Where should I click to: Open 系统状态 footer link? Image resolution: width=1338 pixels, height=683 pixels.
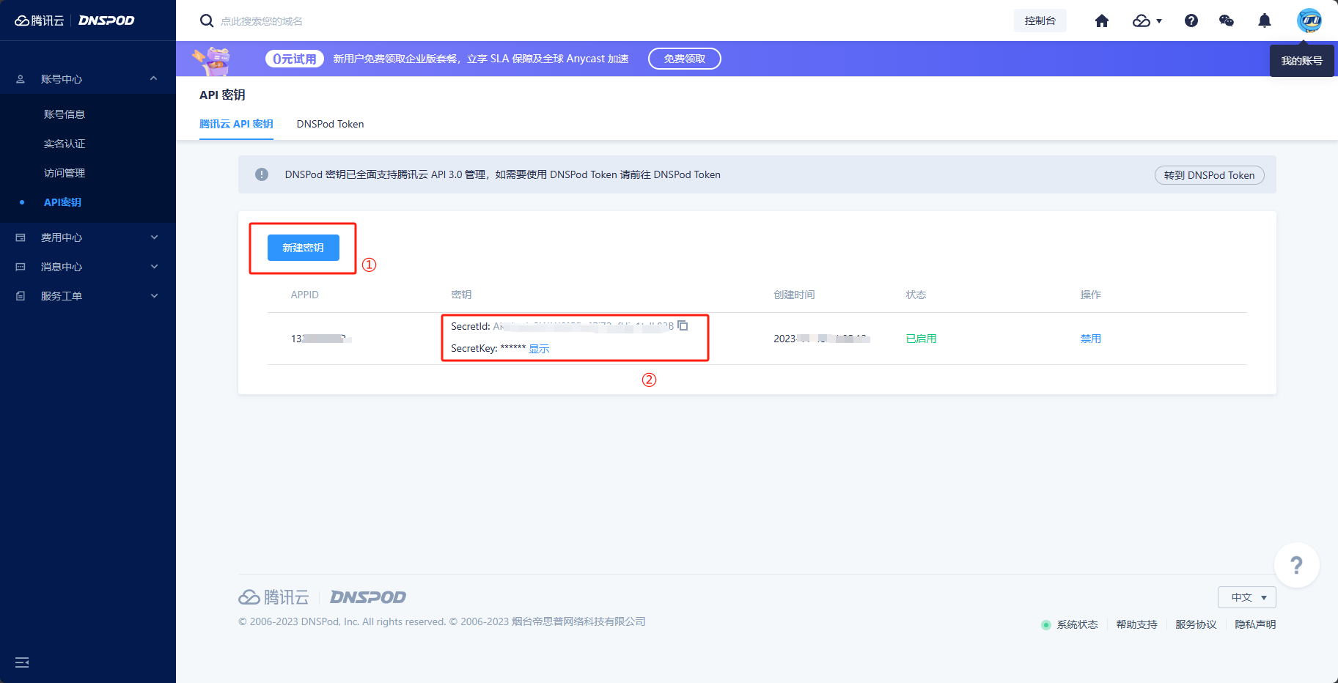click(1077, 624)
